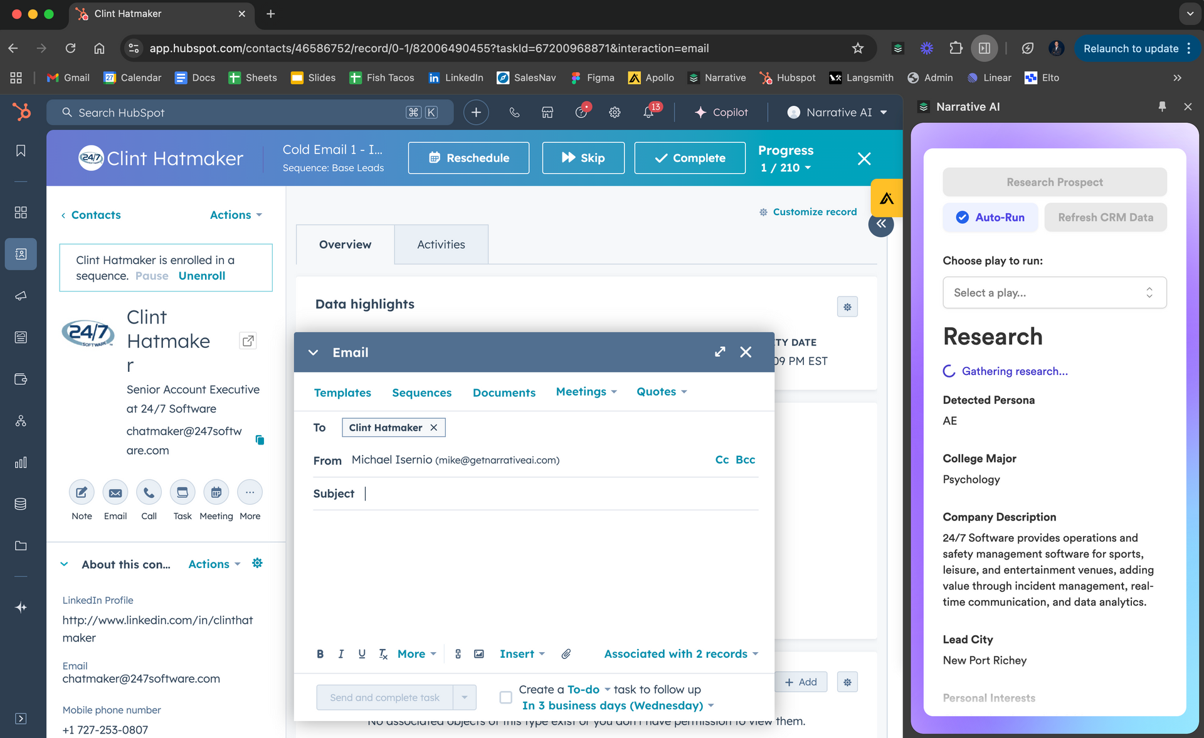Toggle the Auto-Run option
1204x738 pixels.
[990, 217]
